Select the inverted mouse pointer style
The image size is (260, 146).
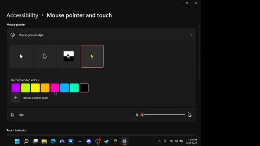click(69, 56)
